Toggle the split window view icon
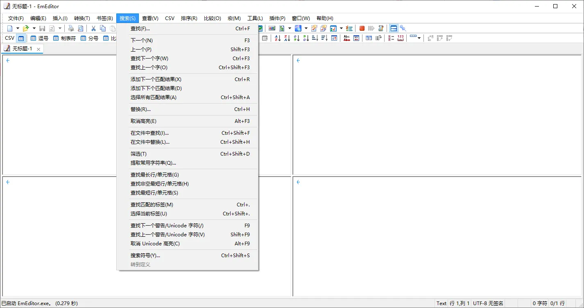584x308 pixels. click(393, 28)
